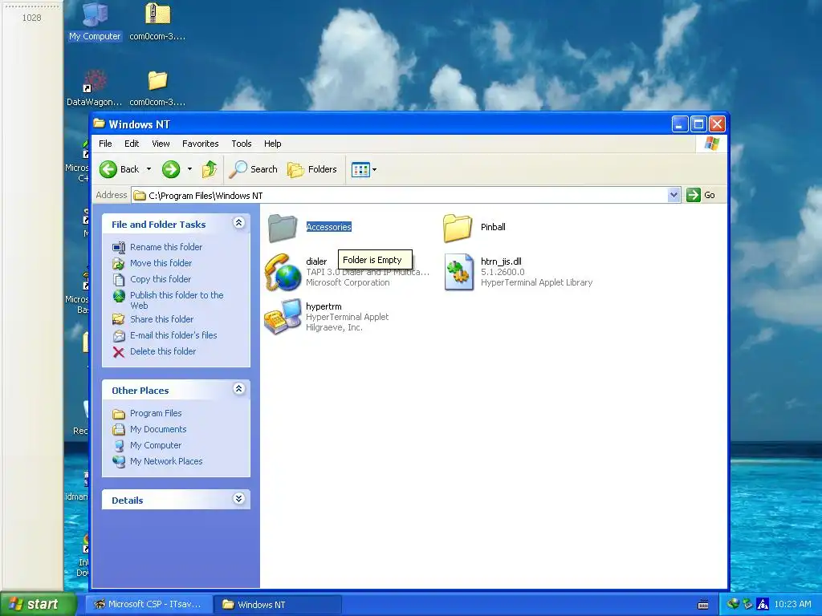822x616 pixels.
Task: Click the Publish to Web globe icon
Action: (x=119, y=296)
